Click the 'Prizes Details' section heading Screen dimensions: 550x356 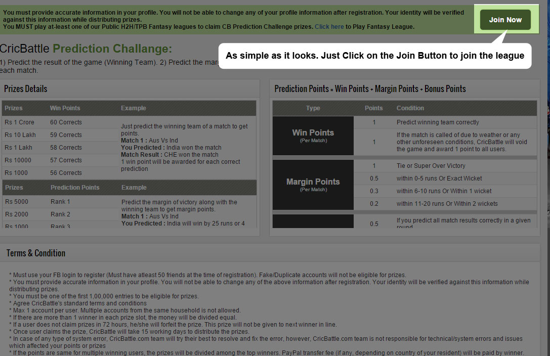coord(26,88)
